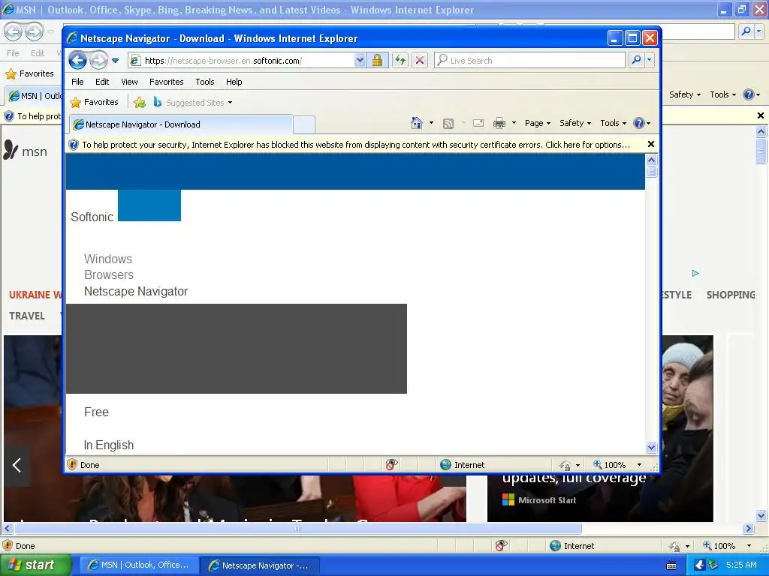Click the Read Mail icon
The height and width of the screenshot is (576, 769).
[x=478, y=123]
